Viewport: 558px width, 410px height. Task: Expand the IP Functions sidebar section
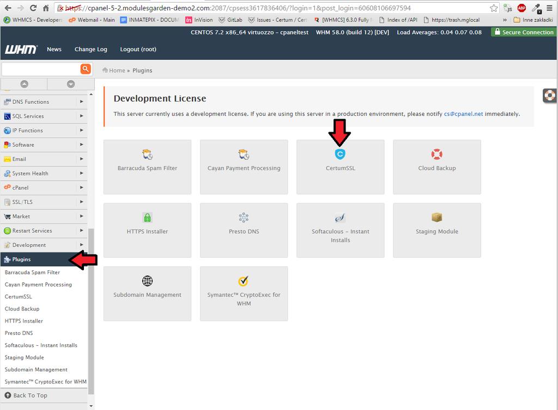tap(44, 131)
